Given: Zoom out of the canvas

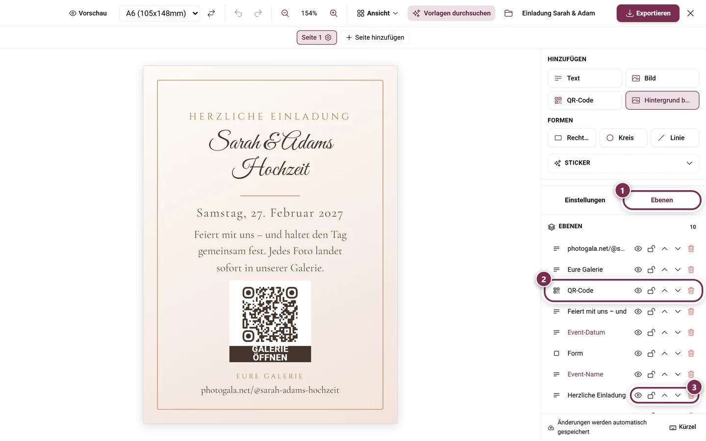Looking at the screenshot, I should (x=285, y=13).
